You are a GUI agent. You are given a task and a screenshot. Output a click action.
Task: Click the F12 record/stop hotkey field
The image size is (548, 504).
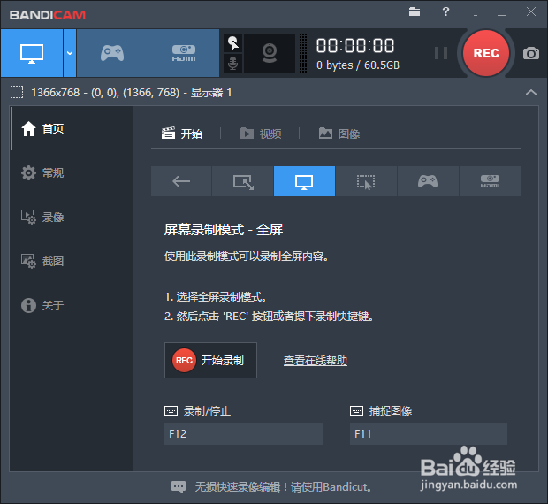(x=244, y=434)
